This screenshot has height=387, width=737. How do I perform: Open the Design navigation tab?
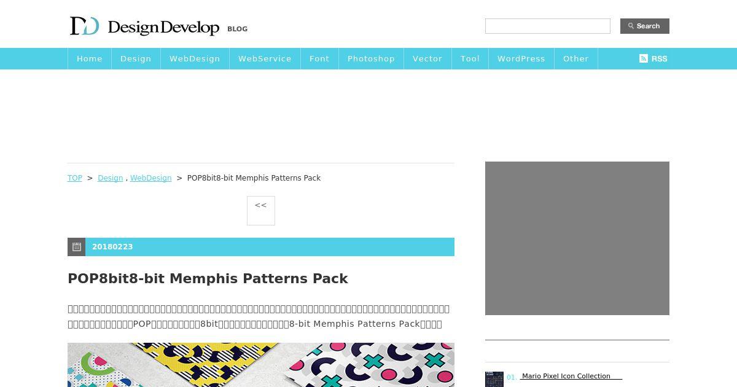(136, 58)
